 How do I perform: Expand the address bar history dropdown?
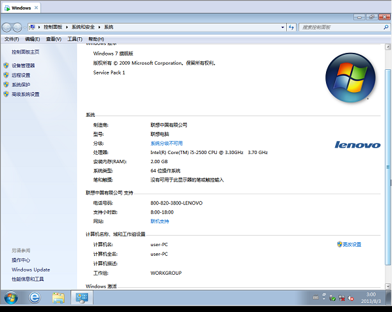coord(283,27)
